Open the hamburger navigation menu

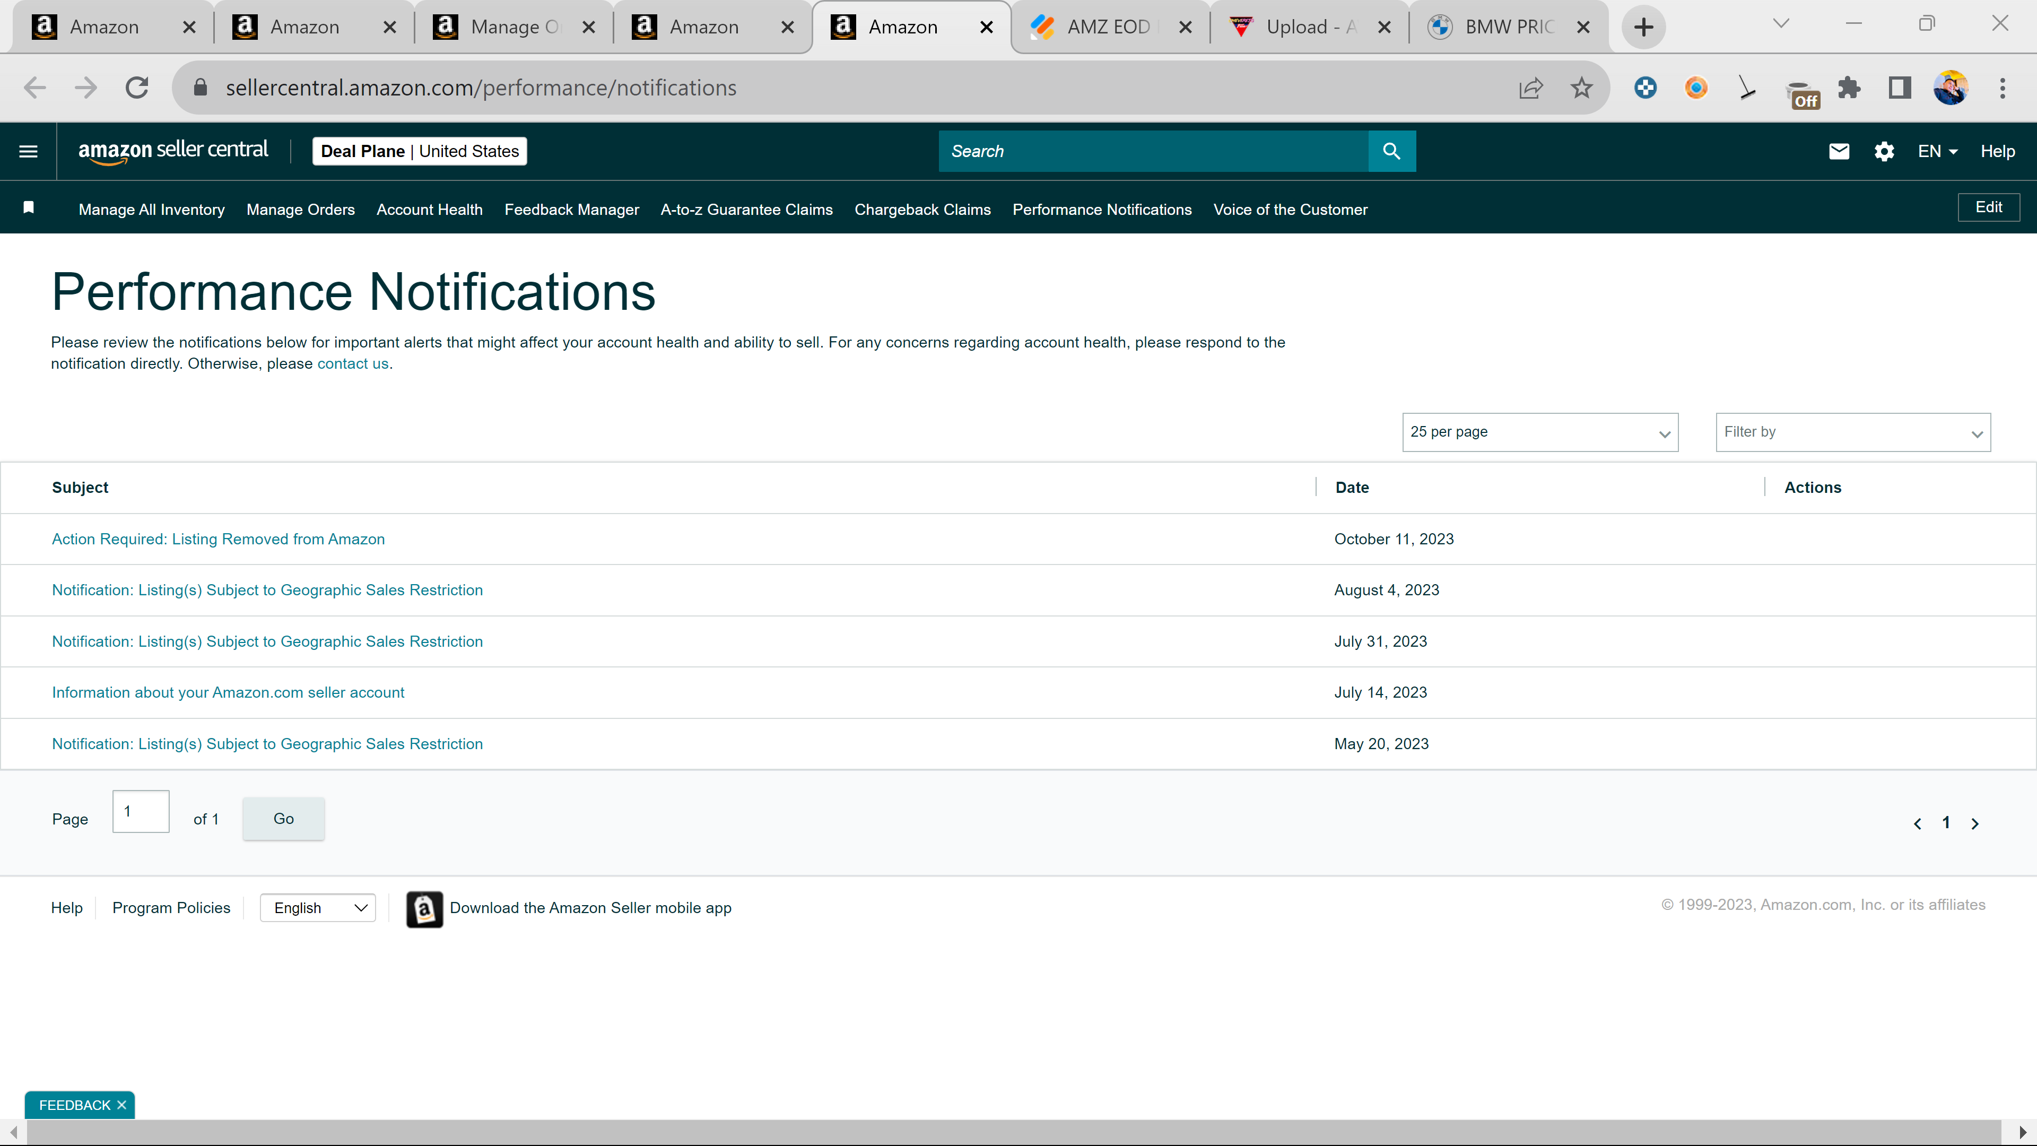[29, 151]
